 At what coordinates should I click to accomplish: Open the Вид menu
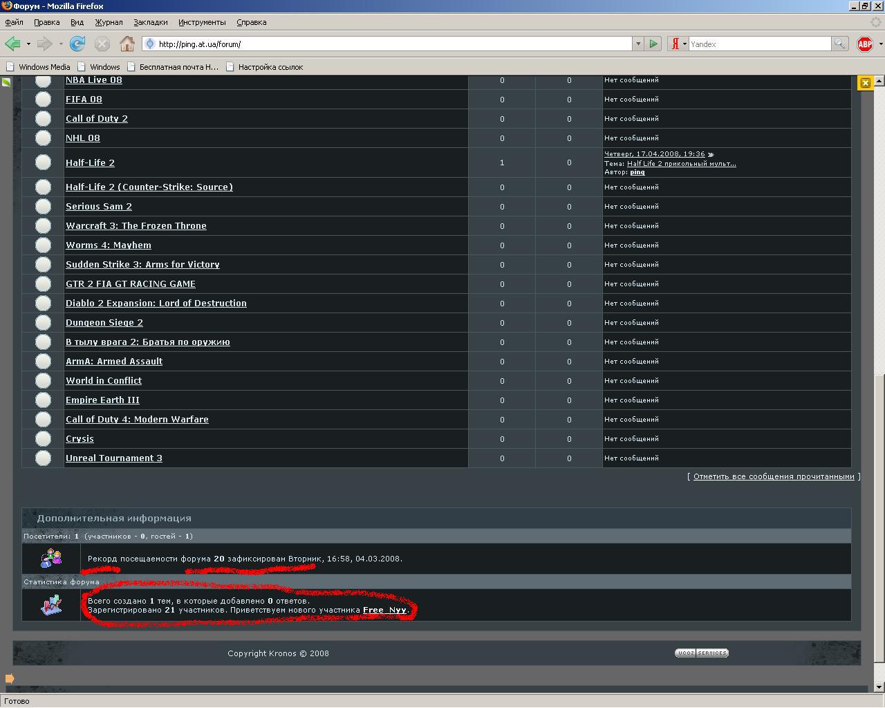(77, 22)
